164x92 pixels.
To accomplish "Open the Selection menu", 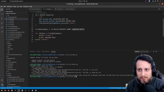I will (x=9, y=7).
